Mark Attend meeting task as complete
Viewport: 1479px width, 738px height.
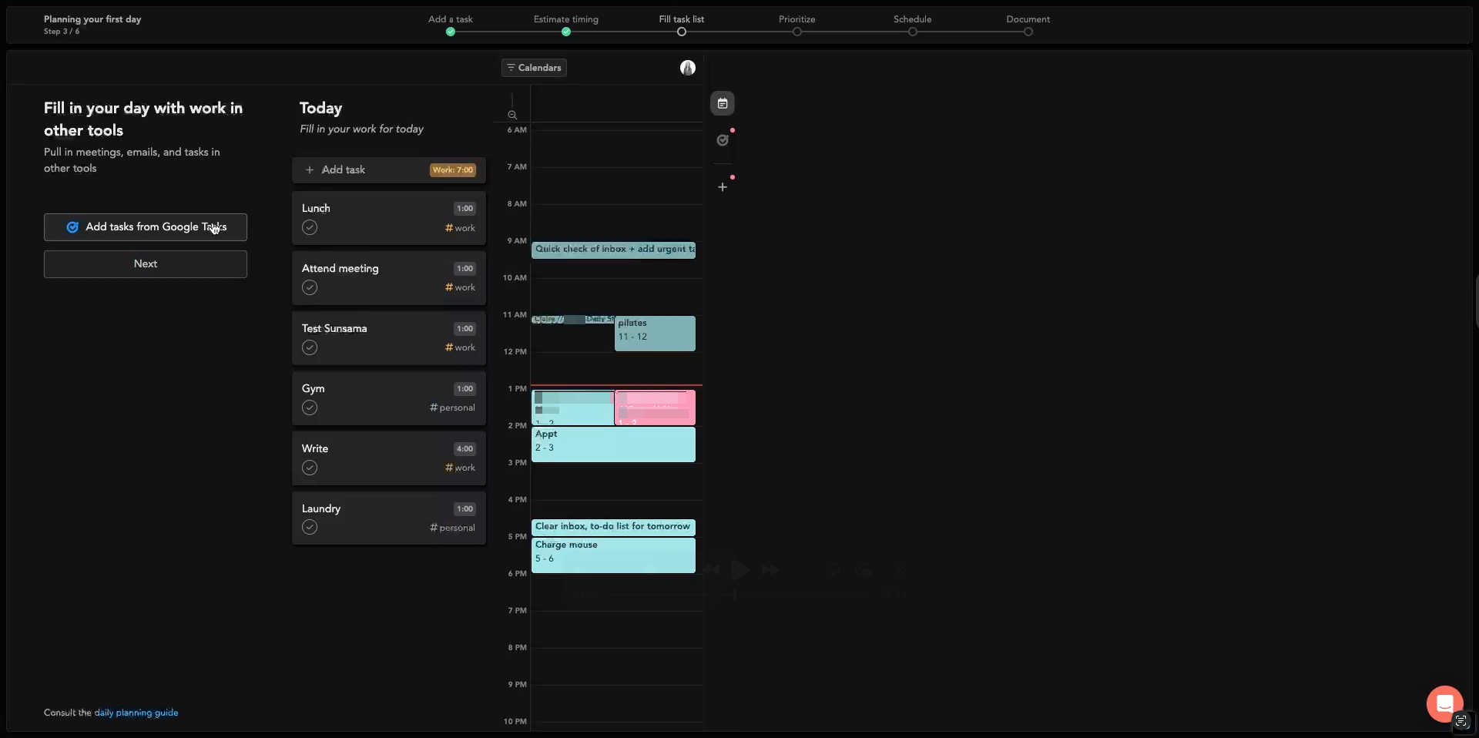point(310,287)
